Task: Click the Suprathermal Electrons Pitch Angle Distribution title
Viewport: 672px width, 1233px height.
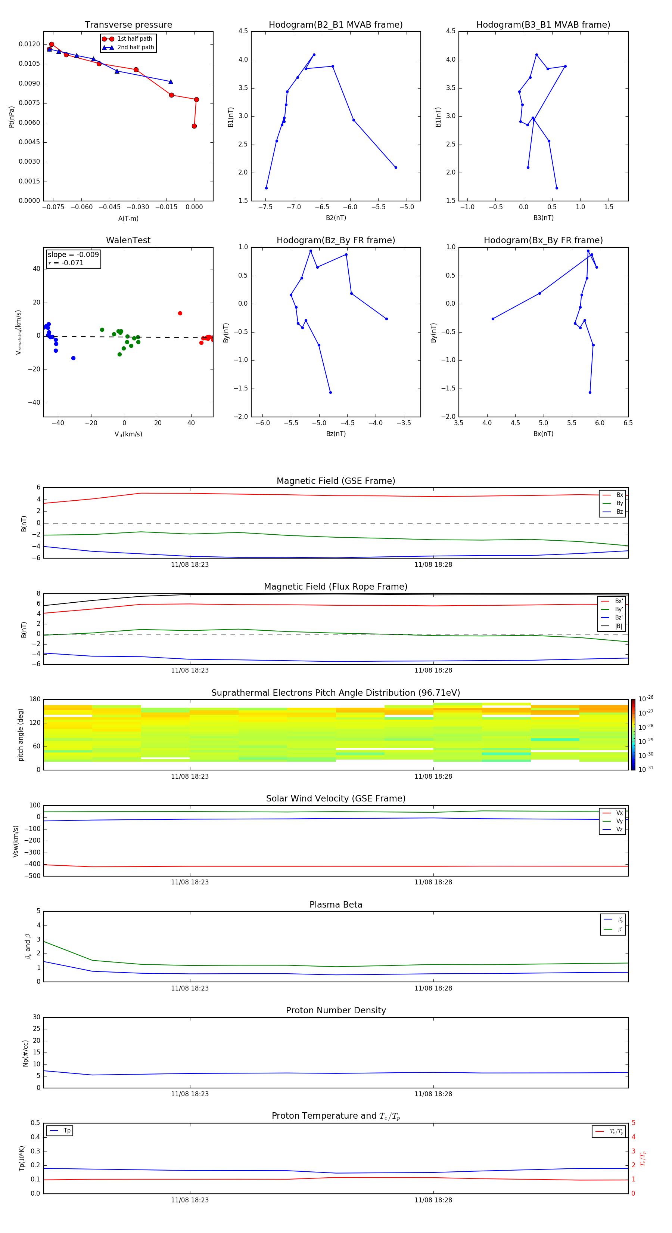Action: coord(336,693)
